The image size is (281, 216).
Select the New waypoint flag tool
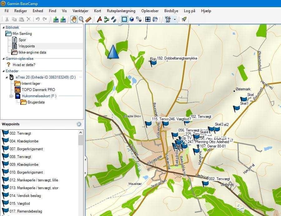coord(99,19)
